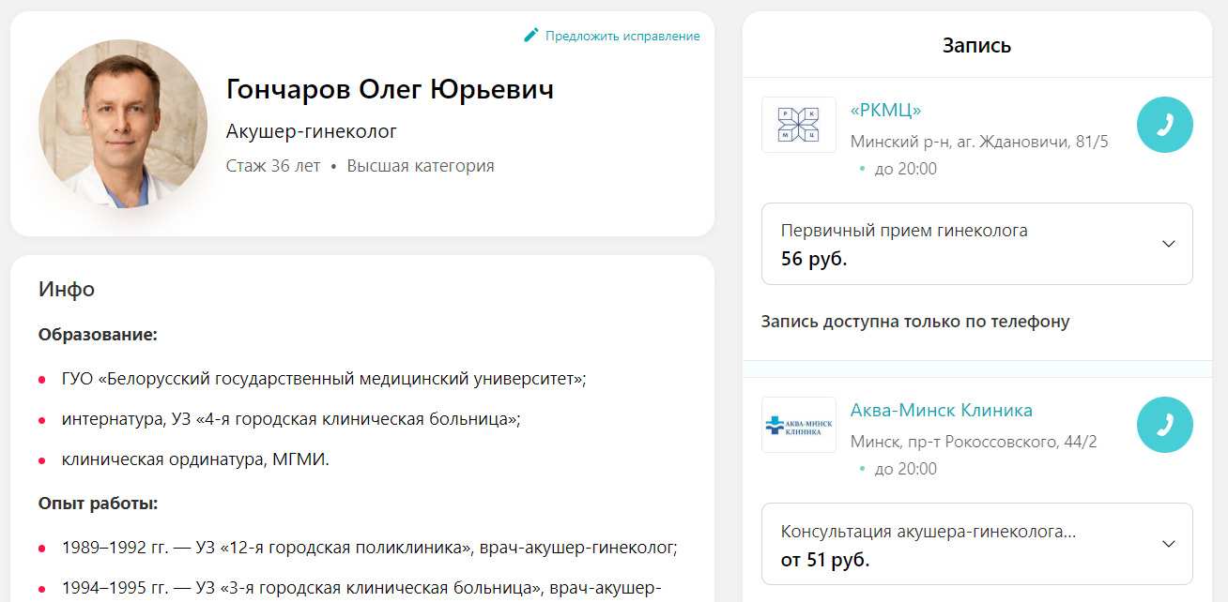Click the doctor name Гончаров Олег Юрьевич
Viewport: 1228px width, 602px height.
(390, 90)
